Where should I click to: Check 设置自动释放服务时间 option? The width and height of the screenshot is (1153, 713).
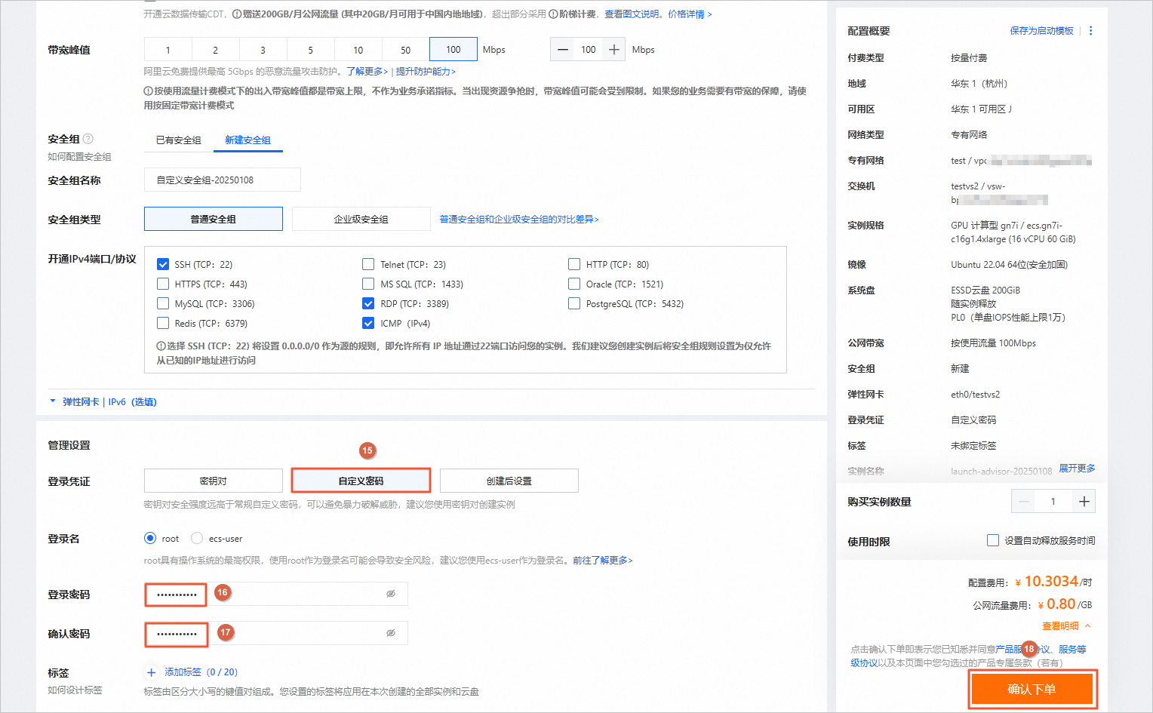[993, 540]
